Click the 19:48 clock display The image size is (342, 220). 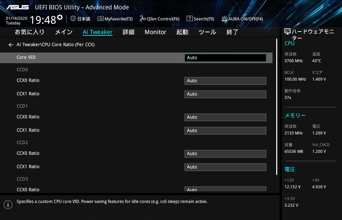(43, 20)
